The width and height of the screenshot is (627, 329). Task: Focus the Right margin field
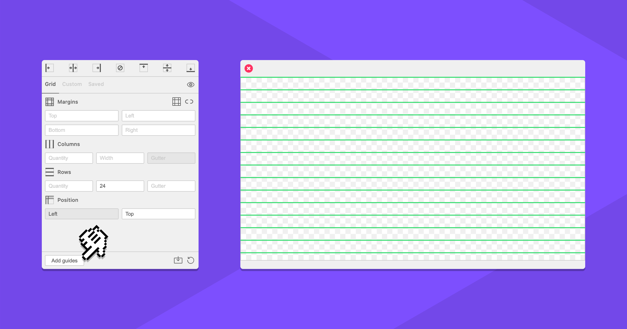(159, 130)
